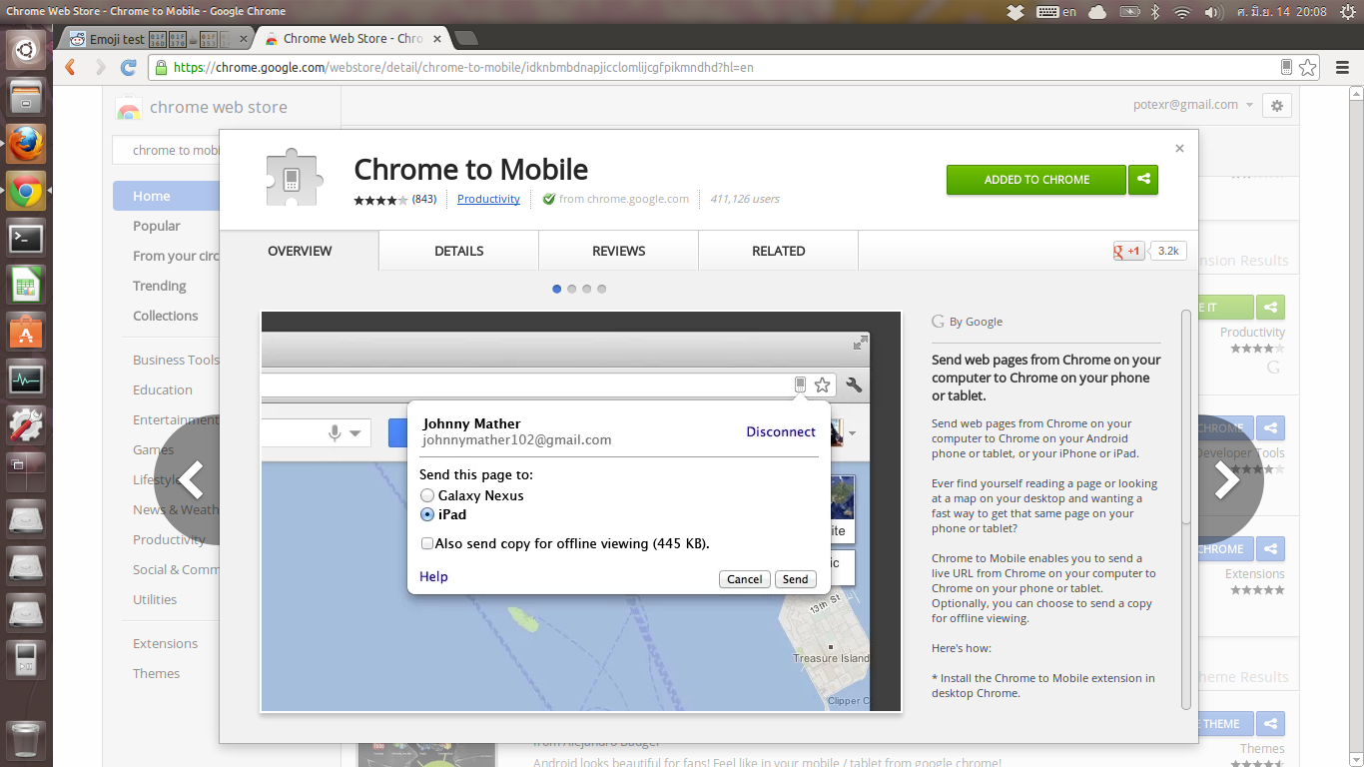Click the Bluetooth indicator in top panel
Viewport: 1364px width, 767px height.
[x=1156, y=12]
